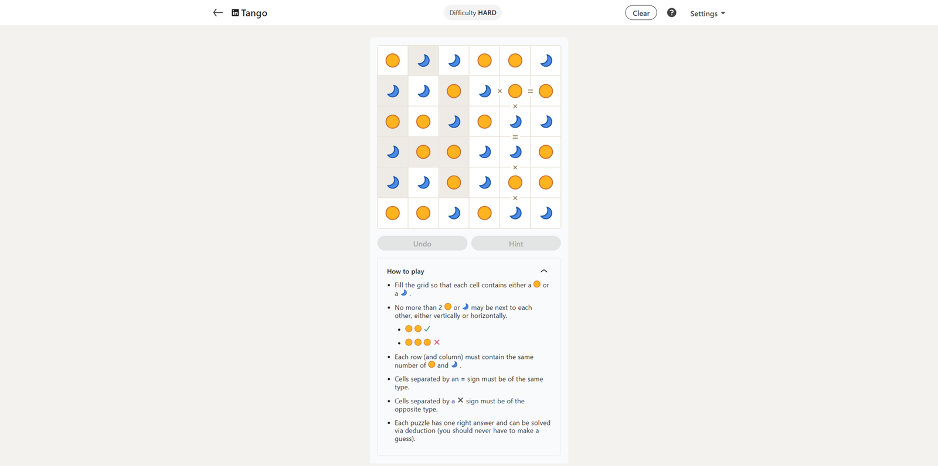The width and height of the screenshot is (938, 466).
Task: Collapse the How to play section
Action: click(543, 271)
